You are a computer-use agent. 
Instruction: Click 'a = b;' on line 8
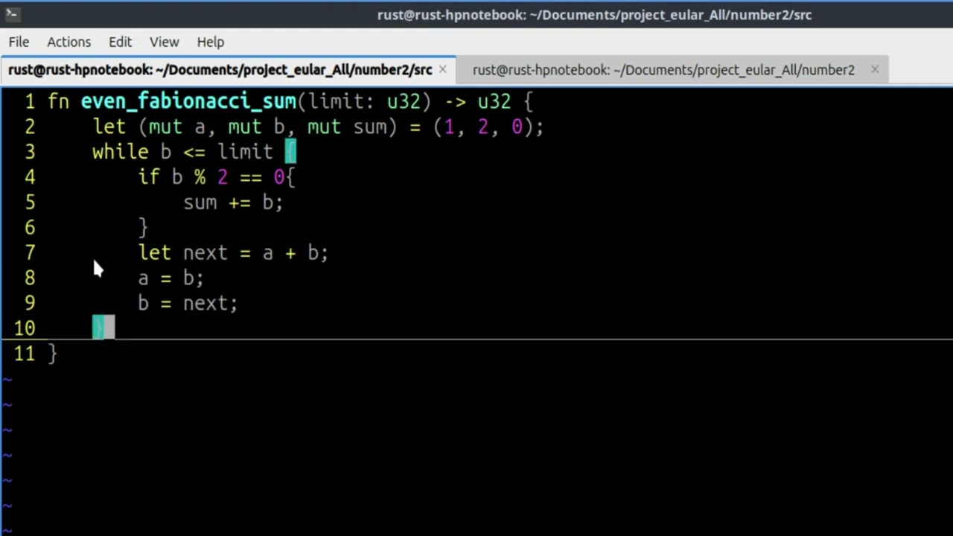170,278
